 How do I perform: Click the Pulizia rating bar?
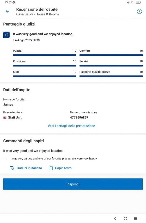click(x=45, y=55)
